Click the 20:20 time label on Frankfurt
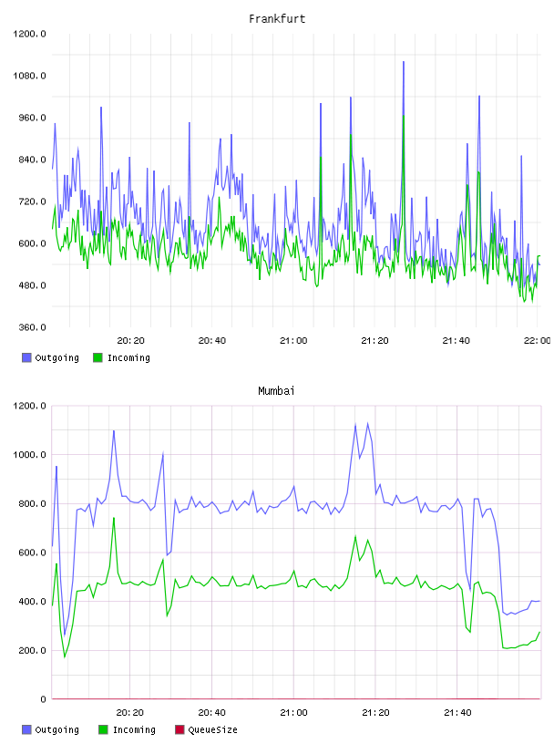 [130, 341]
